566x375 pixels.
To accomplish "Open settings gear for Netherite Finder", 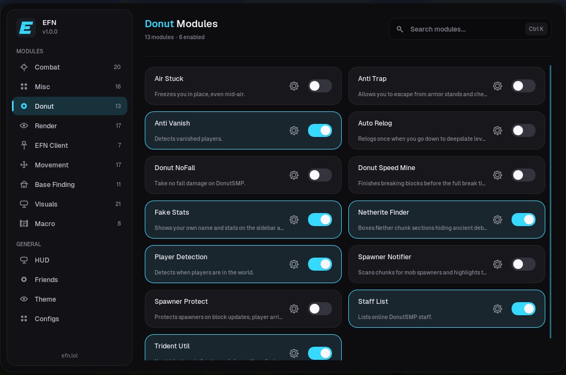I will (x=498, y=220).
